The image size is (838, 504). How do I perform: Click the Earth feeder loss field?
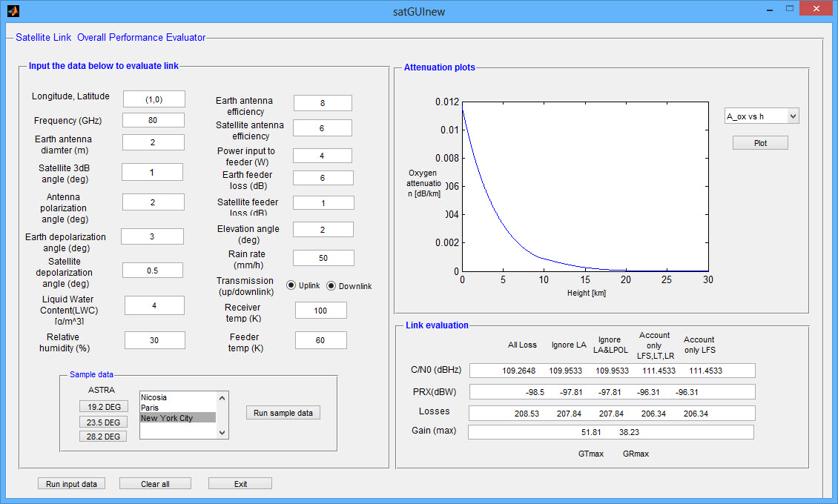[x=323, y=178]
